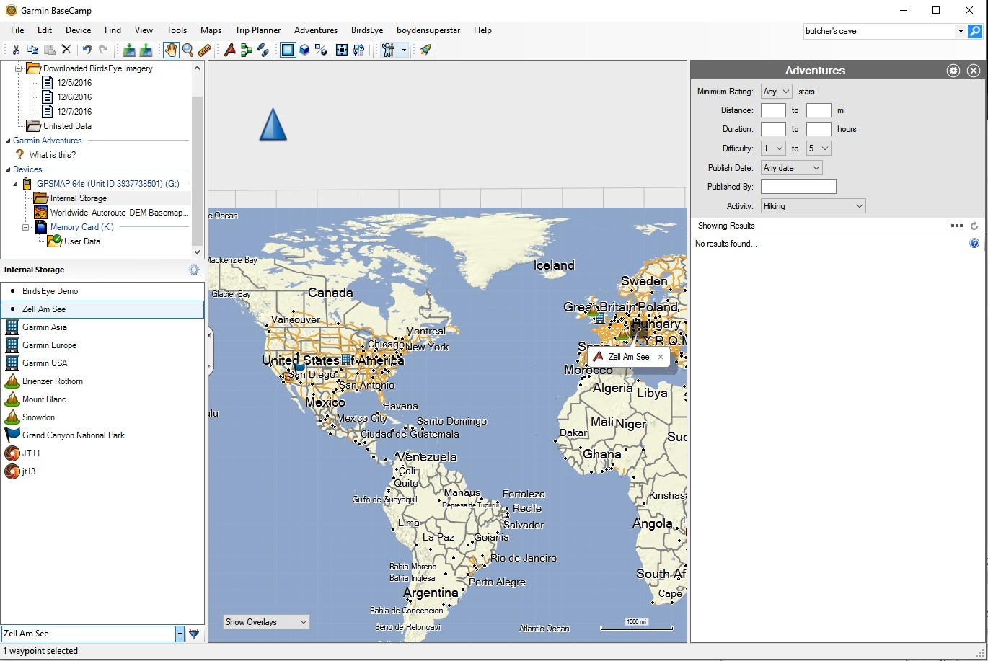Open the minimum Difficulty dropdown
Screen dimensions: 988x661
coord(773,148)
